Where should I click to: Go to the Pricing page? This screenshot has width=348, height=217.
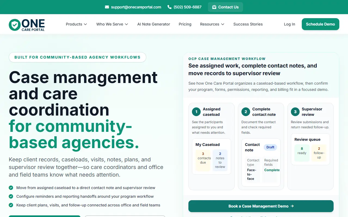tap(185, 24)
